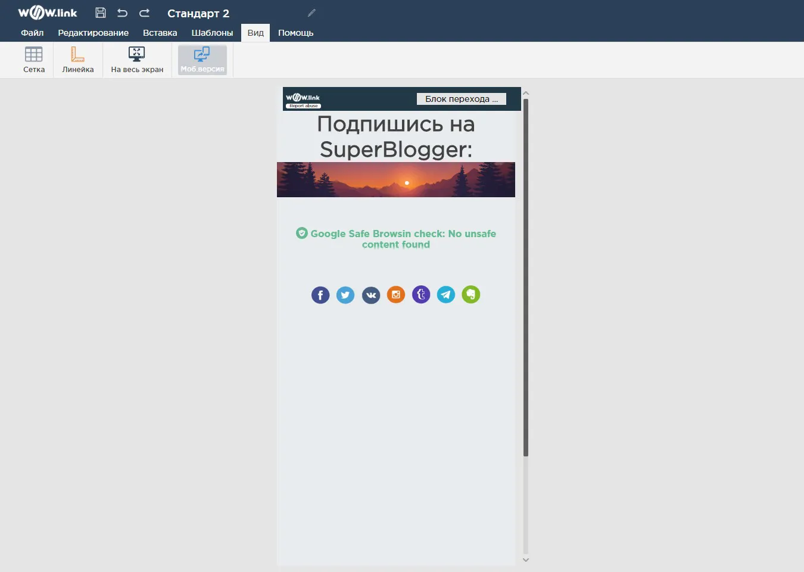Screen dimensions: 804x572
Task: Click the Evernote social icon
Action: (x=471, y=294)
